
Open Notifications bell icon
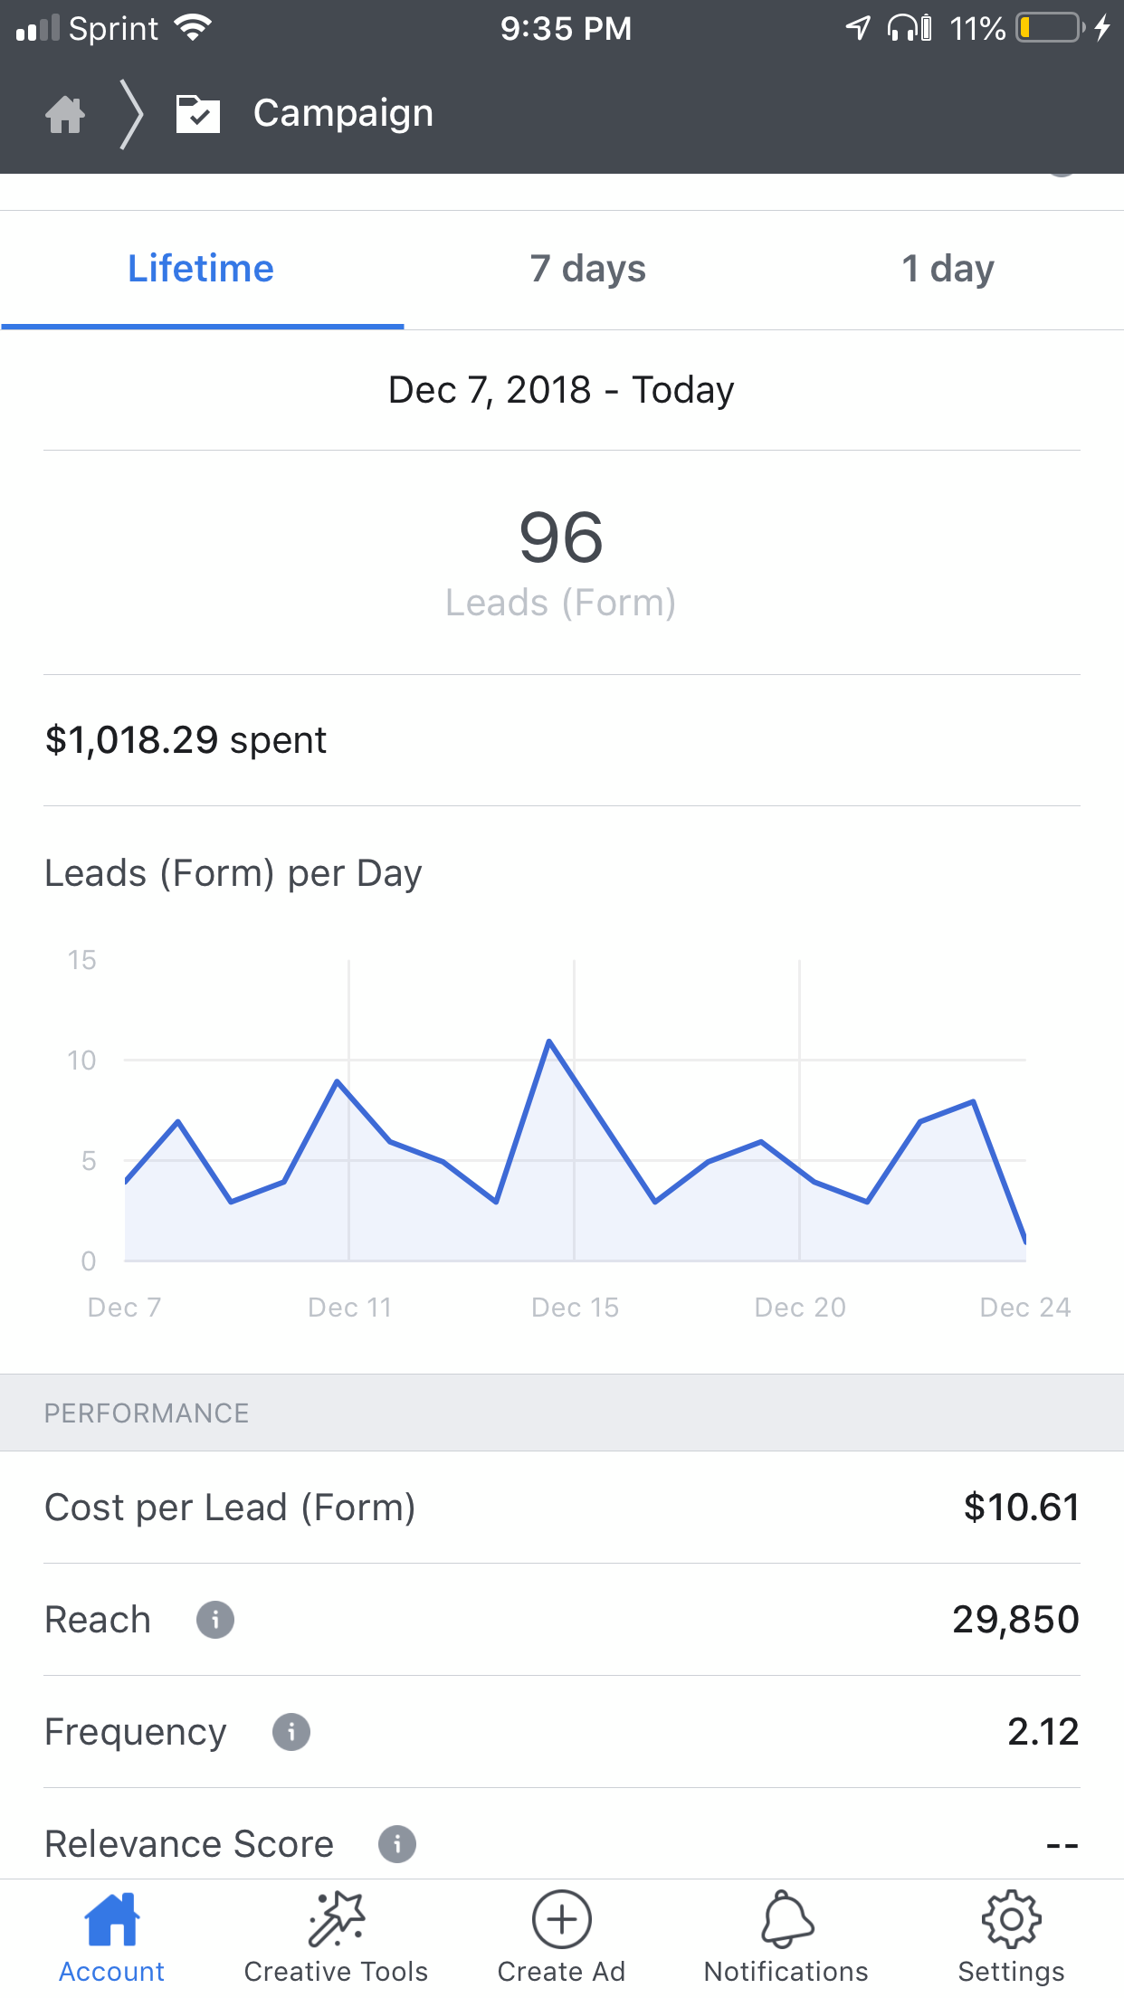786,1918
